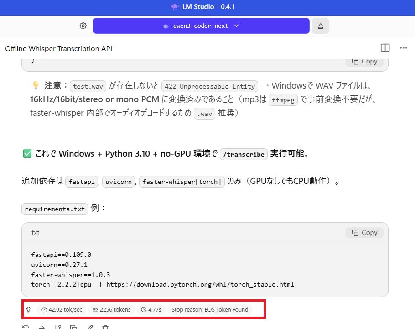Copy the assistant message using the copy icon
The image size is (415, 329).
[73, 326]
